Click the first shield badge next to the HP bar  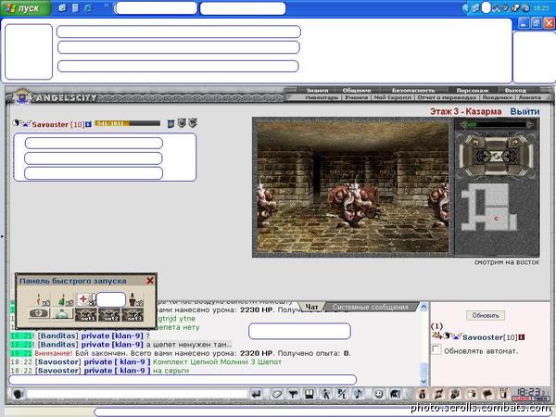(171, 123)
